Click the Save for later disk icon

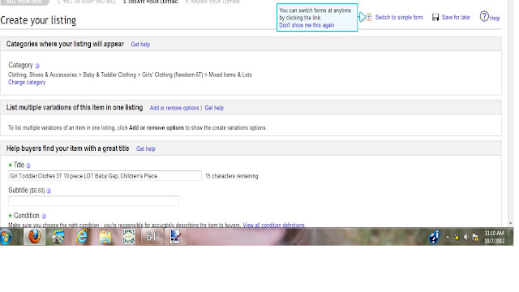(x=435, y=17)
